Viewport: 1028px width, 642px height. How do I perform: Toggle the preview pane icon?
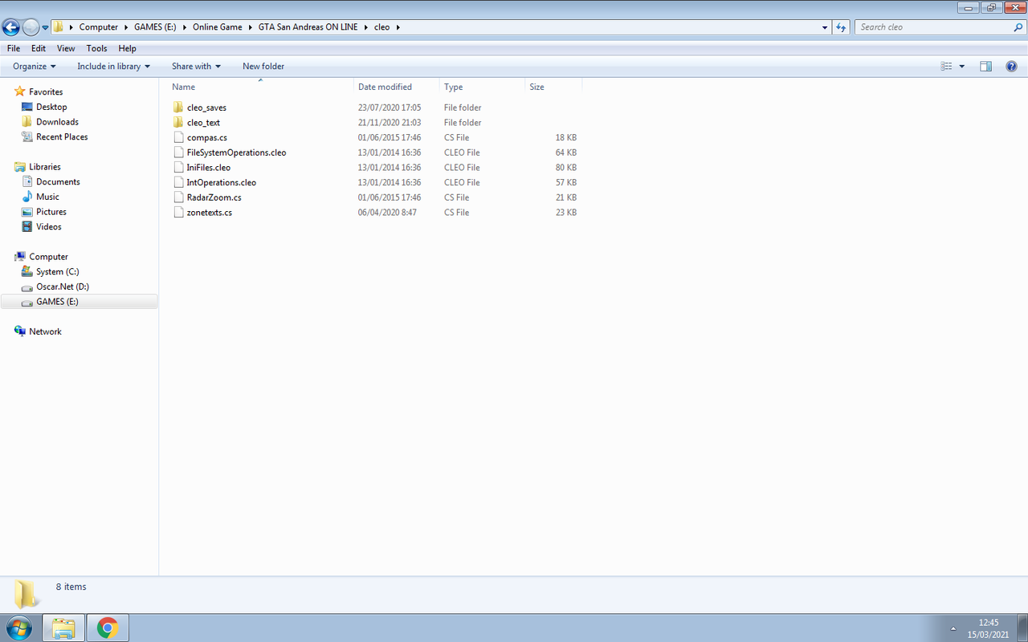(x=986, y=67)
